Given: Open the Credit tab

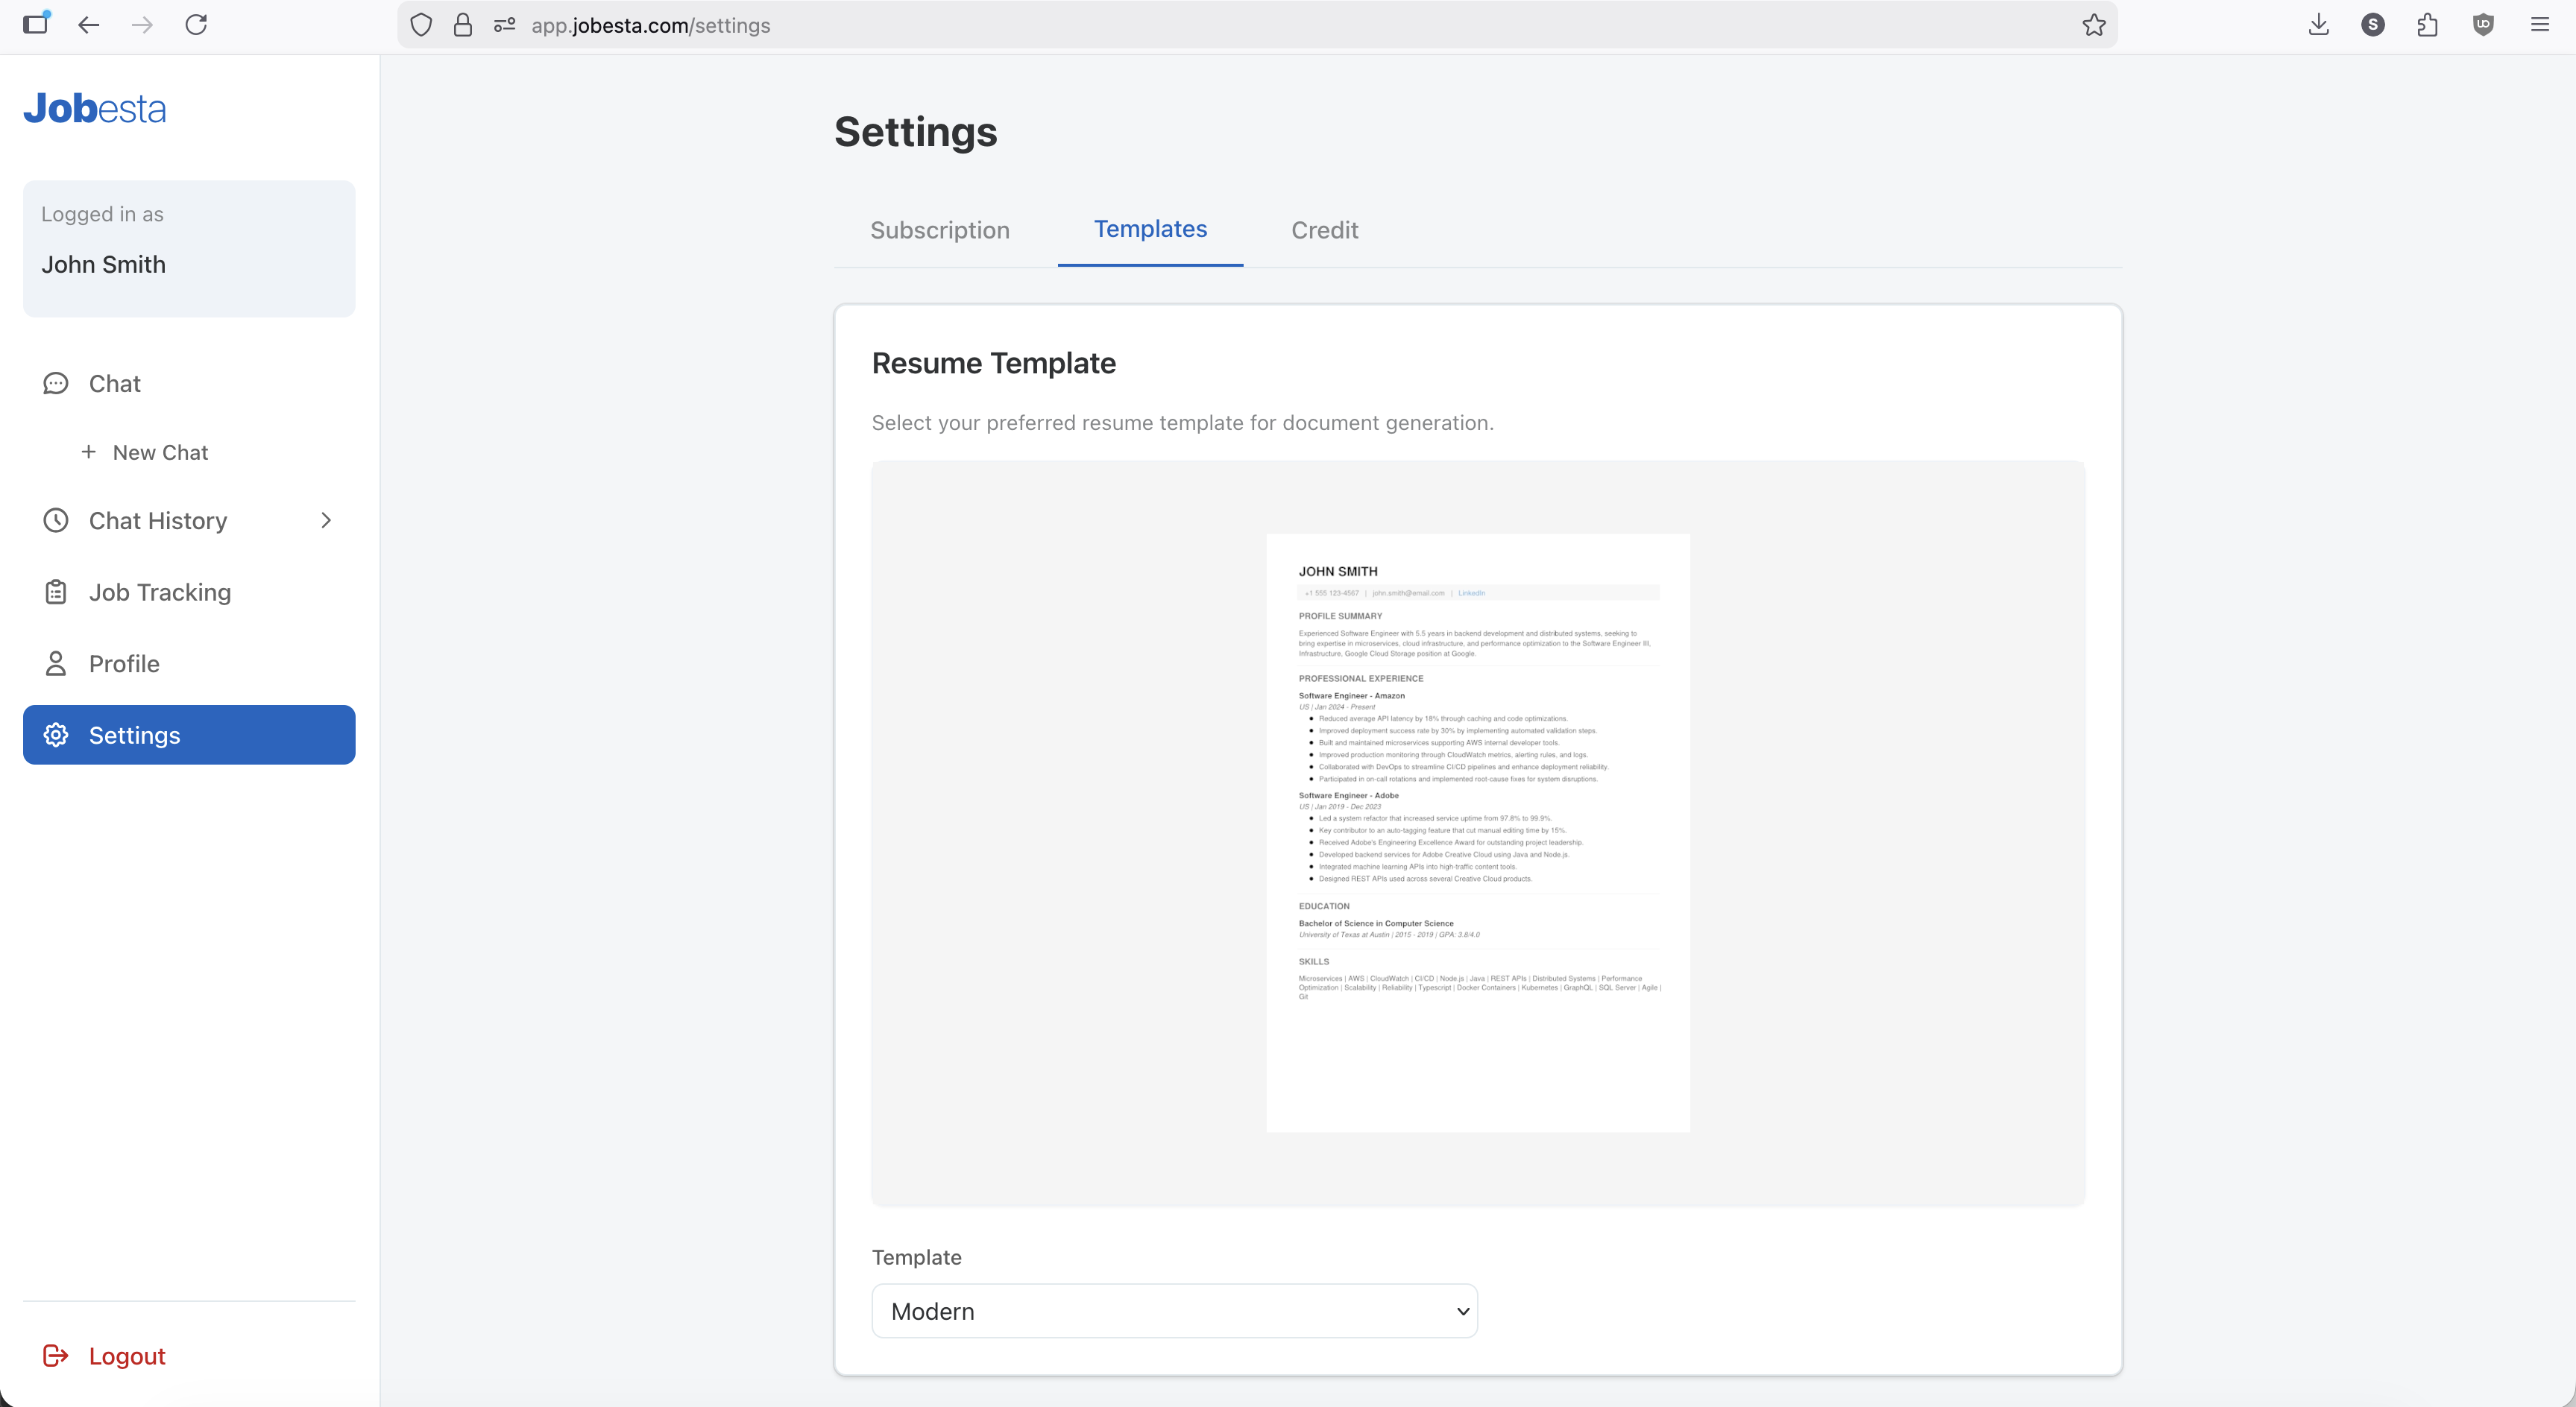Looking at the screenshot, I should [1324, 230].
